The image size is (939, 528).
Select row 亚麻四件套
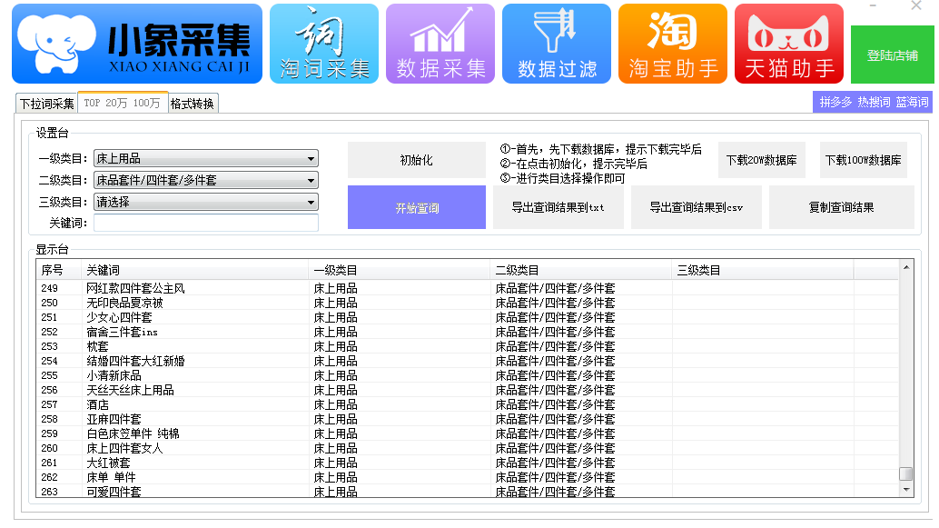click(467, 419)
